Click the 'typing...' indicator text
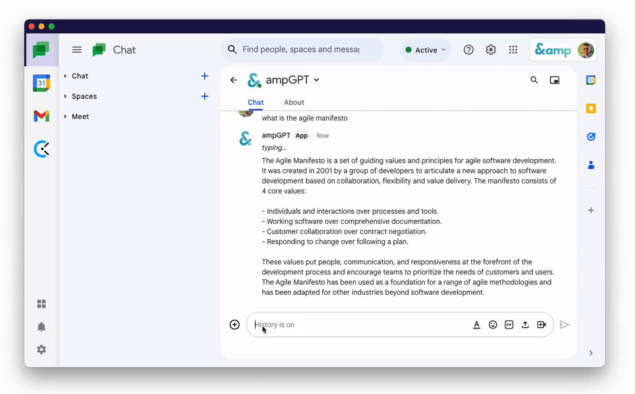 (274, 148)
